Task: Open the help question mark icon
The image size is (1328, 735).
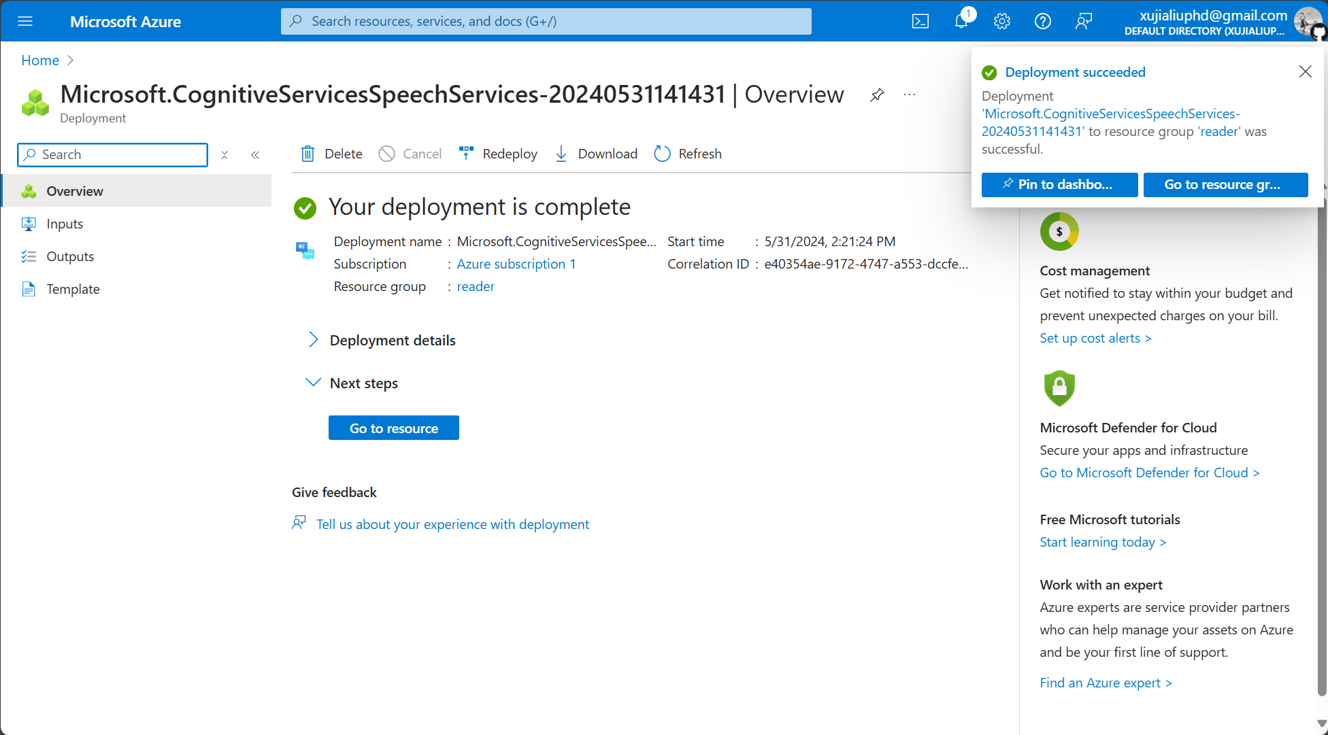Action: (x=1042, y=21)
